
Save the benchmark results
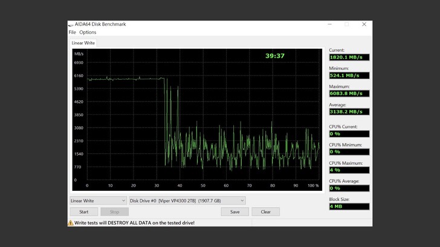click(235, 212)
